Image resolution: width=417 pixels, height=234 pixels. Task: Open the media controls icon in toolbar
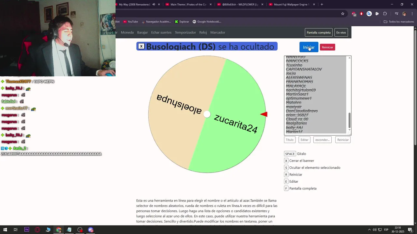396,14
